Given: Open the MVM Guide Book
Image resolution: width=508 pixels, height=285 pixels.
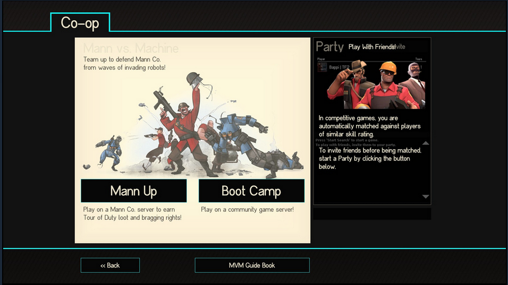Looking at the screenshot, I should [252, 265].
